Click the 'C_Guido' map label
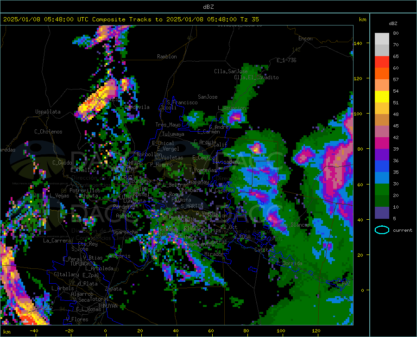417x337 pixels. click(62, 163)
